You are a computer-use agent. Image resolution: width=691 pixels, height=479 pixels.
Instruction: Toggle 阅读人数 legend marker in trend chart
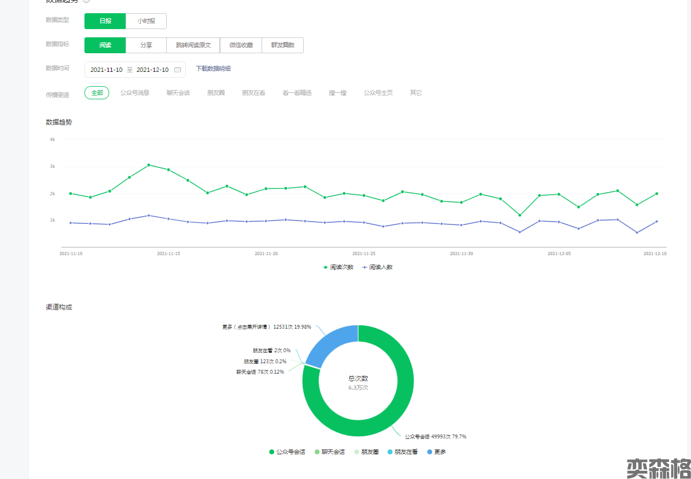[364, 267]
